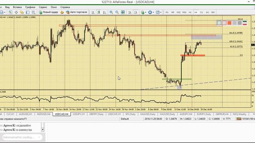The width and height of the screenshot is (255, 143).
Task: Switch to SPX,Daily chart tab
Action: coord(130,114)
